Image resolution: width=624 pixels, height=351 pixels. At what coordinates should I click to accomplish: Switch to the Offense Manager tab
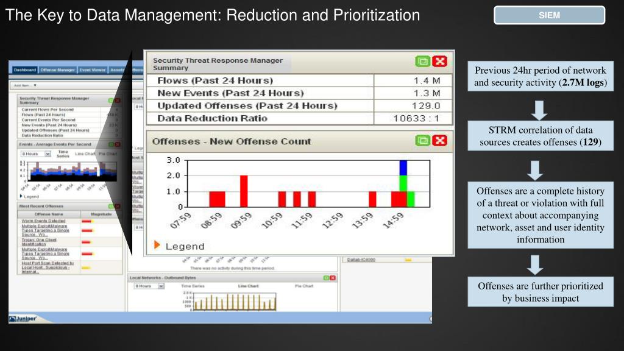57,69
